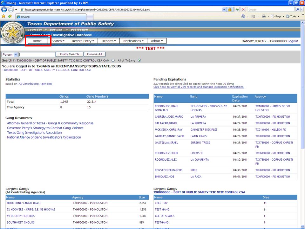The image size is (305, 229).
Task: Open GARIBAY,DANNY DAVID pending record
Action: pyautogui.click(x=169, y=136)
